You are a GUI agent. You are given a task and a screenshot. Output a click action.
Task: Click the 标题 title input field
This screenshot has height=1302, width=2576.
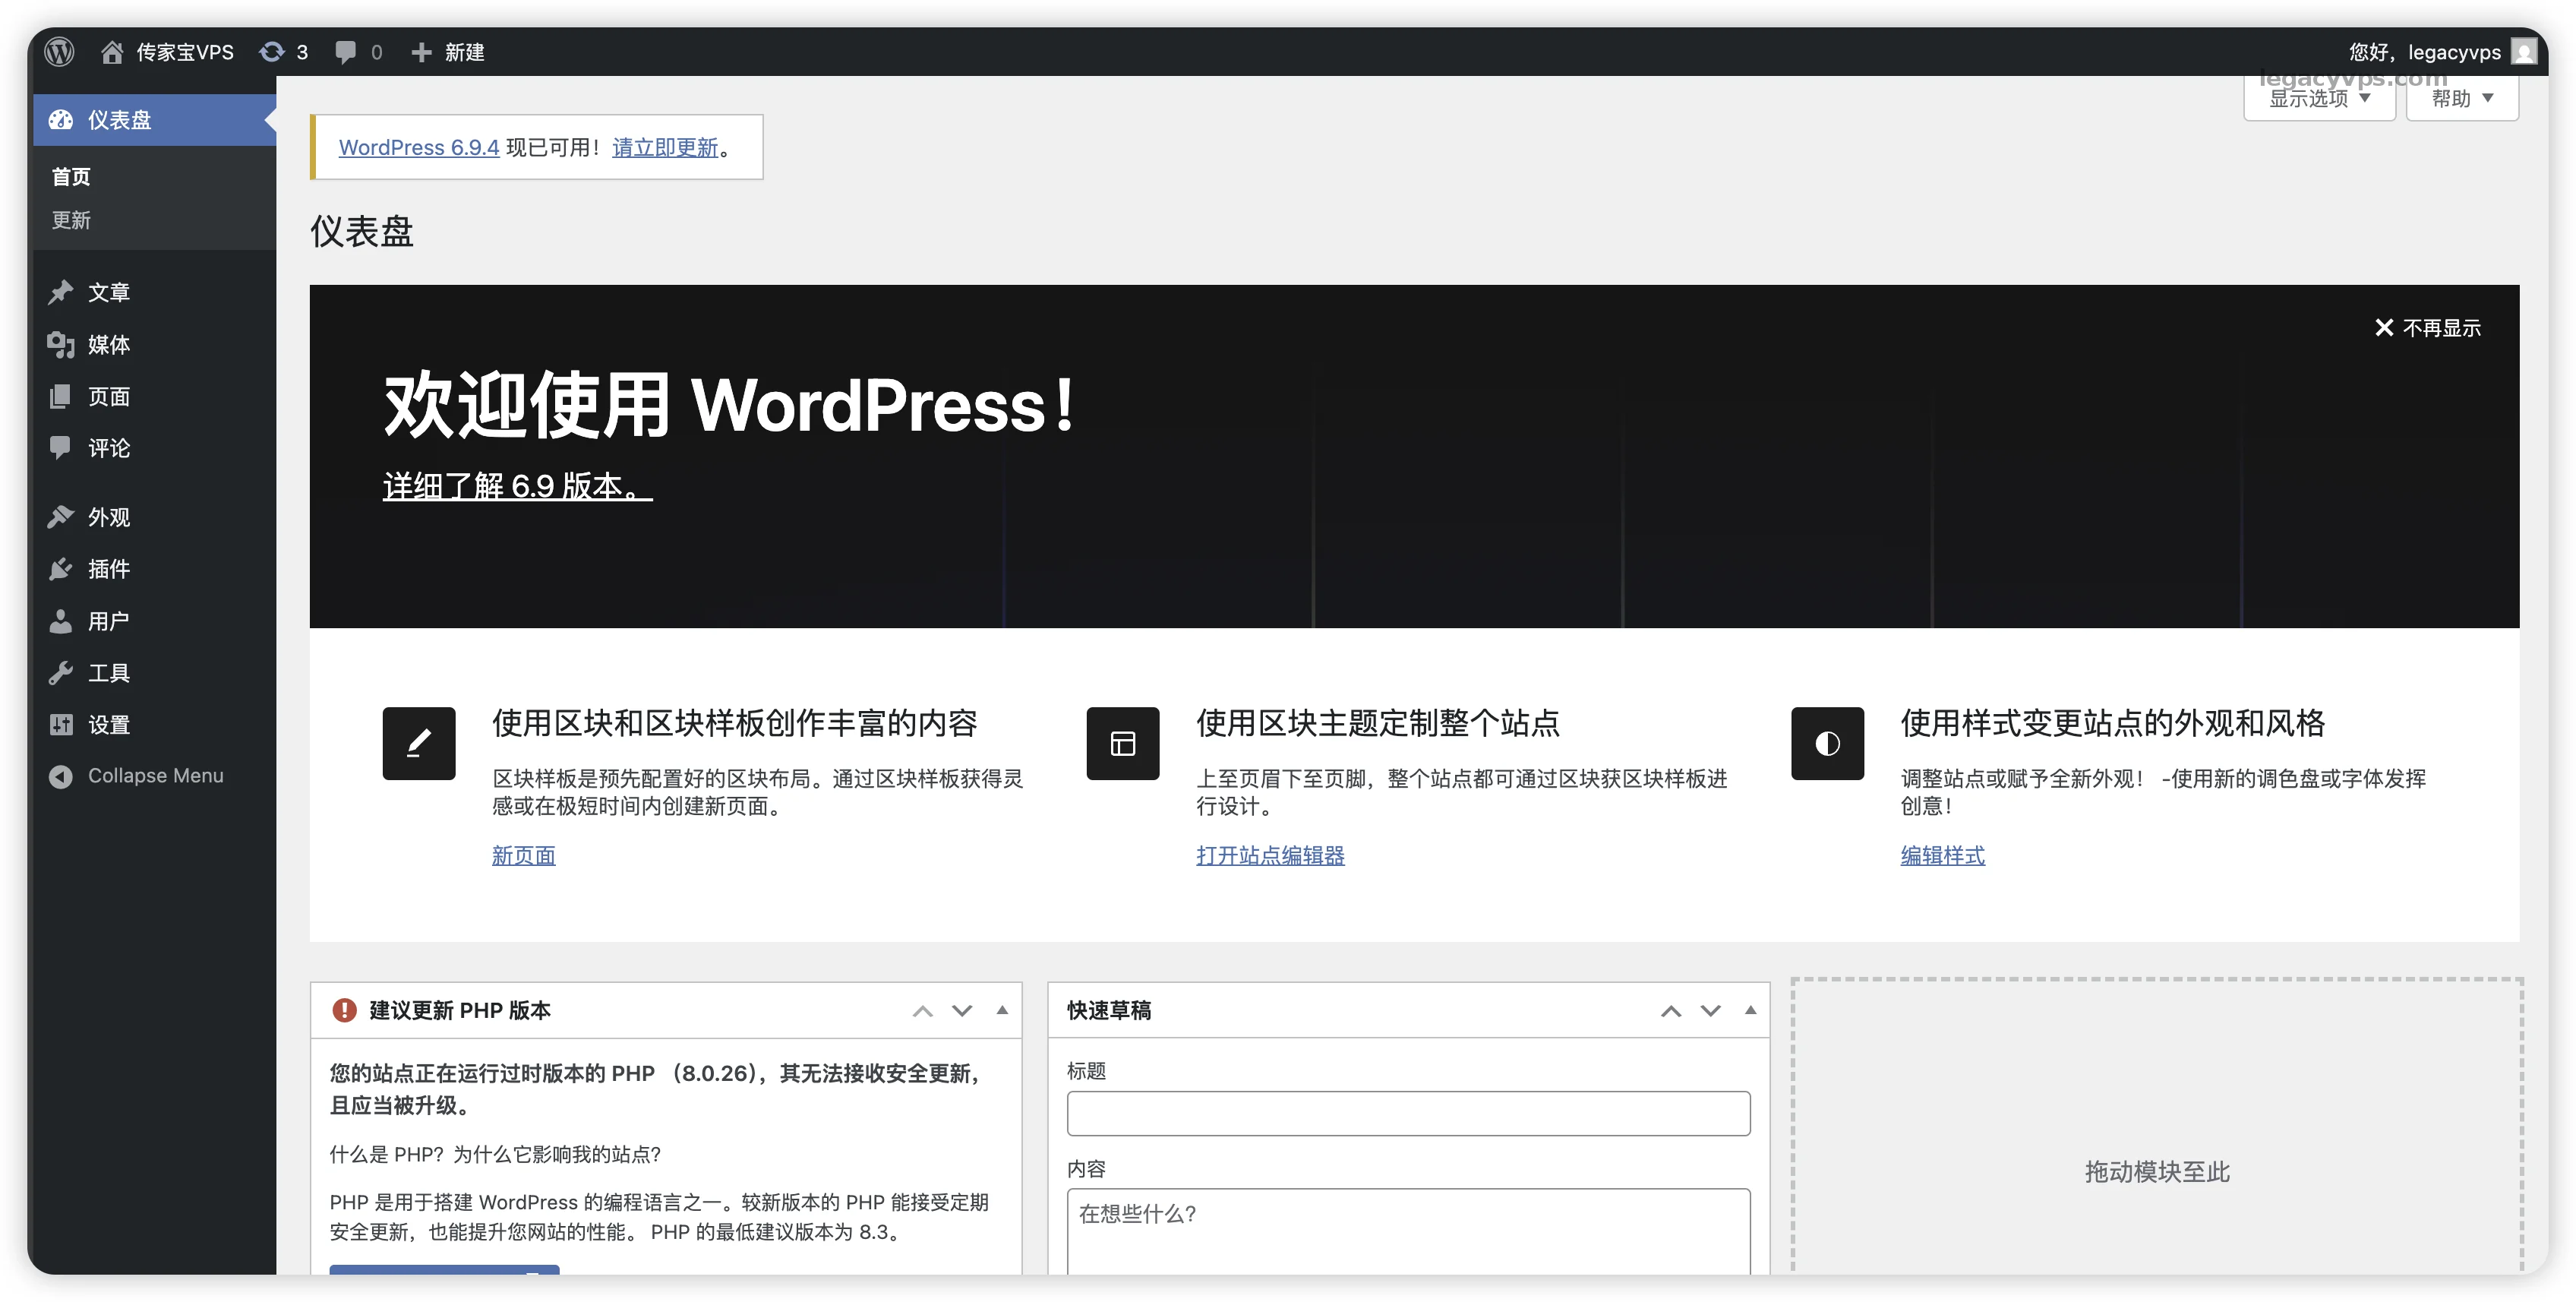[x=1407, y=1113]
